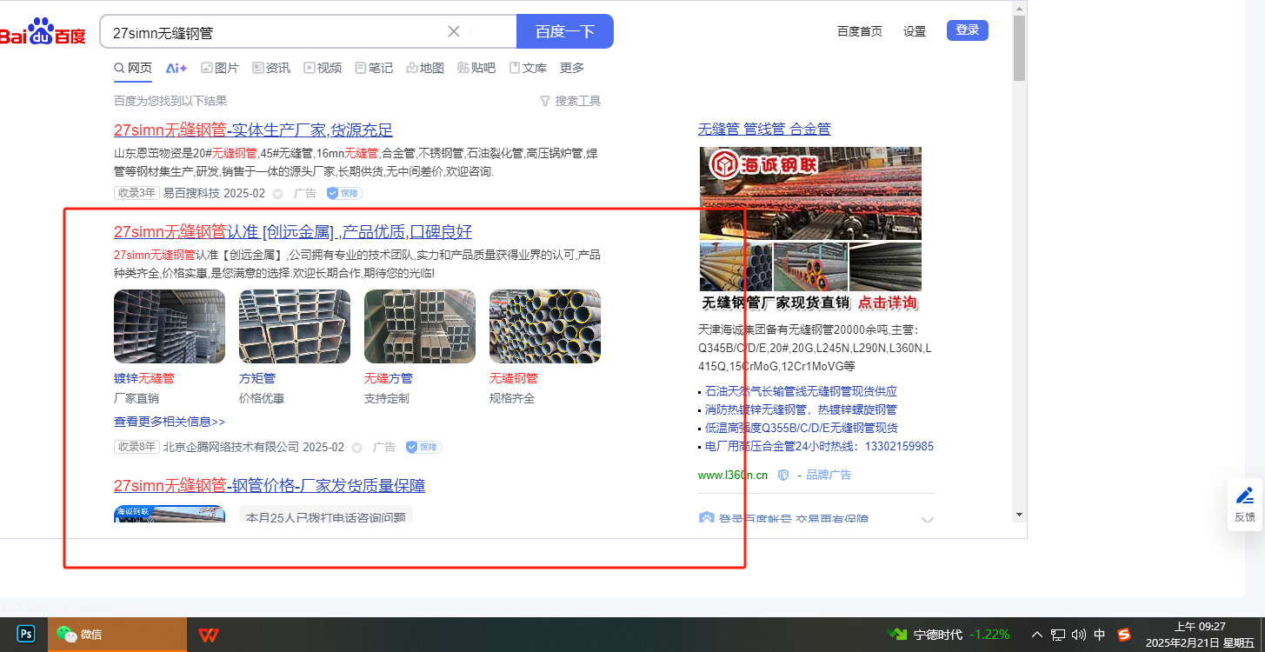1265x652 pixels.
Task: Open the 无缝方管 thumbnail image
Action: point(420,326)
